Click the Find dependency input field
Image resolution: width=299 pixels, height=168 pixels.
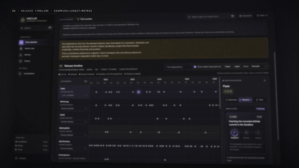pyautogui.click(x=178, y=67)
